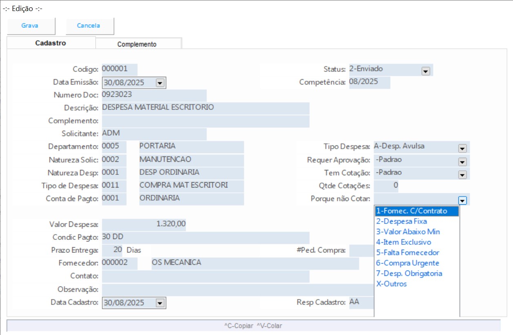Open the Status dropdown arrow
The height and width of the screenshot is (335, 513).
point(426,71)
